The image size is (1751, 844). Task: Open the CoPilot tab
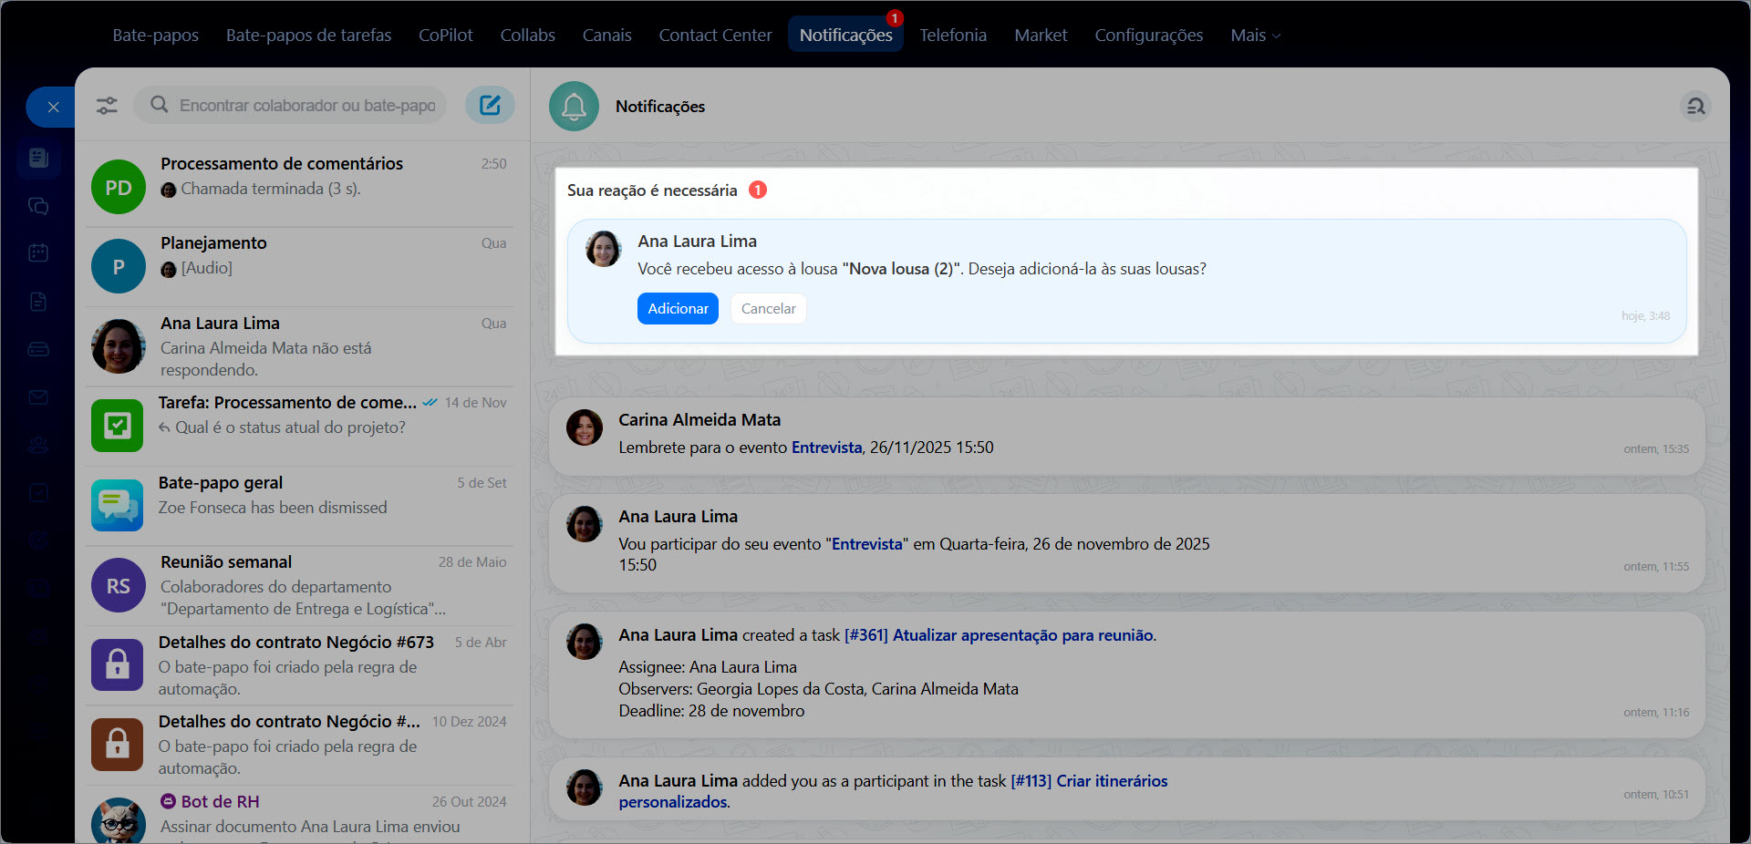tap(445, 36)
